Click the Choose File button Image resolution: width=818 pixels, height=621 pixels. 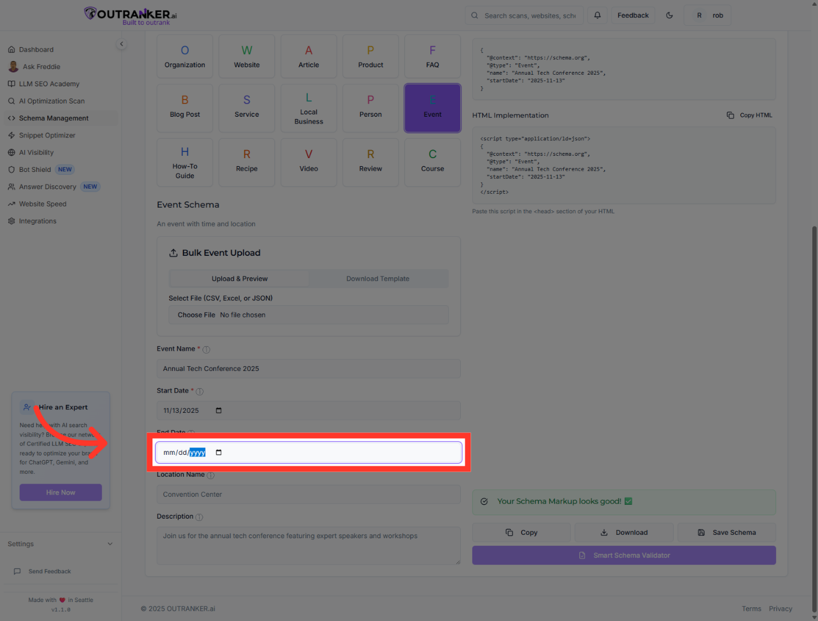(x=196, y=315)
